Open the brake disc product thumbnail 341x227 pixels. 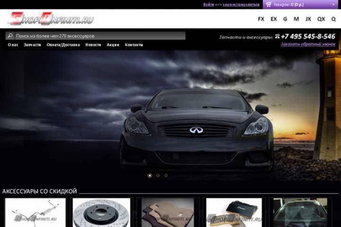(x=101, y=212)
